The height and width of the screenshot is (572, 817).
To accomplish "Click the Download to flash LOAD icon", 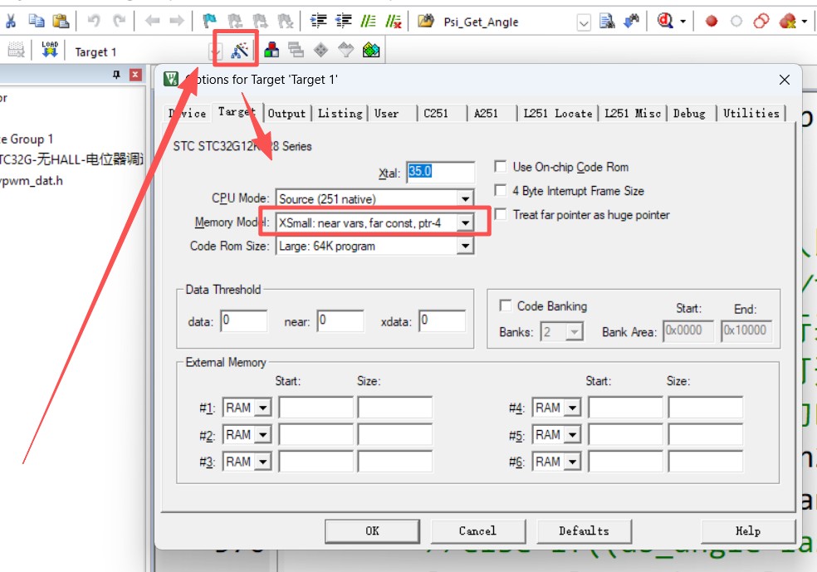I will [x=49, y=51].
